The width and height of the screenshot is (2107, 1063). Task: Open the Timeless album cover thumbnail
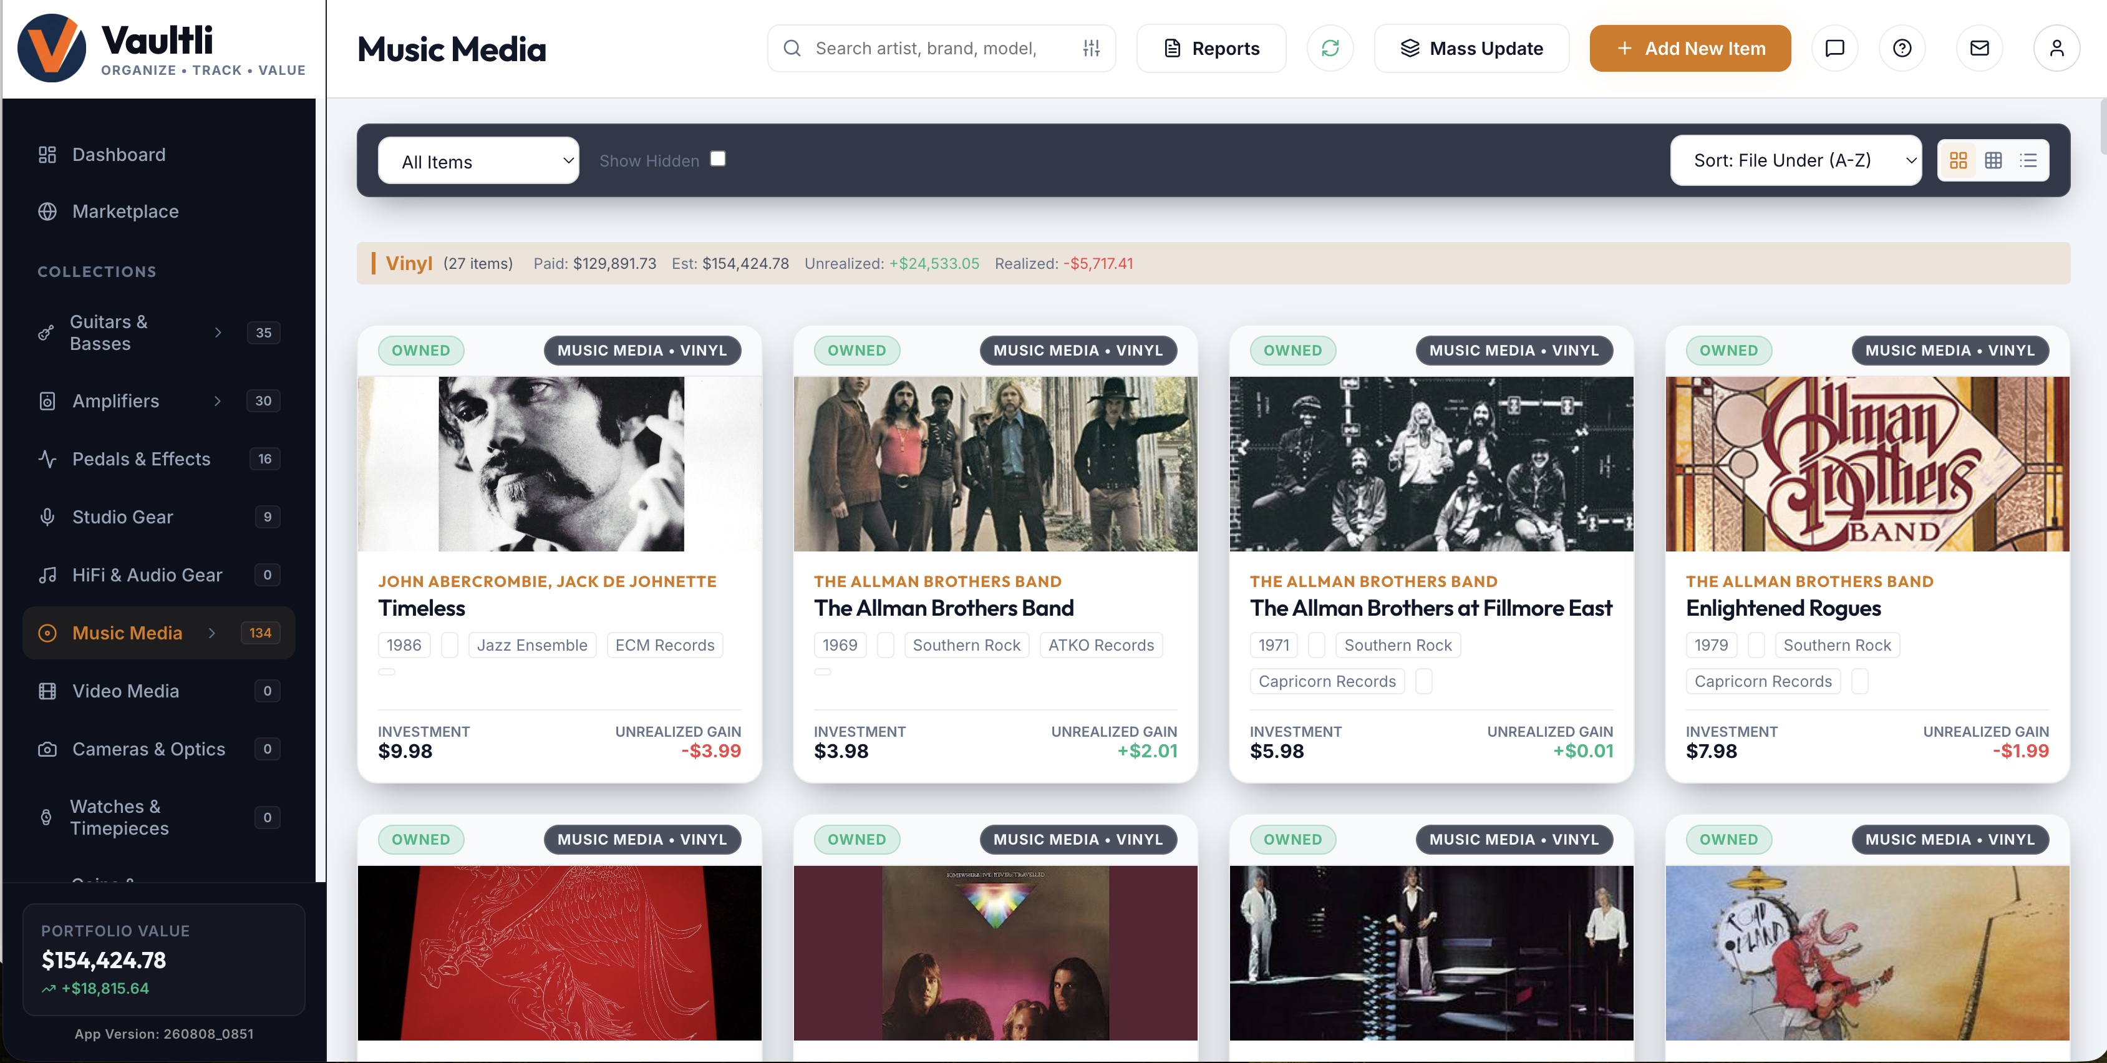[559, 464]
